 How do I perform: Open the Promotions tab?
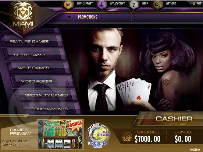click(87, 17)
